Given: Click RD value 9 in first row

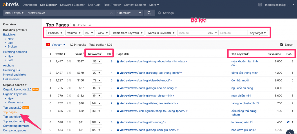Looking at the screenshot, I should (112, 61).
